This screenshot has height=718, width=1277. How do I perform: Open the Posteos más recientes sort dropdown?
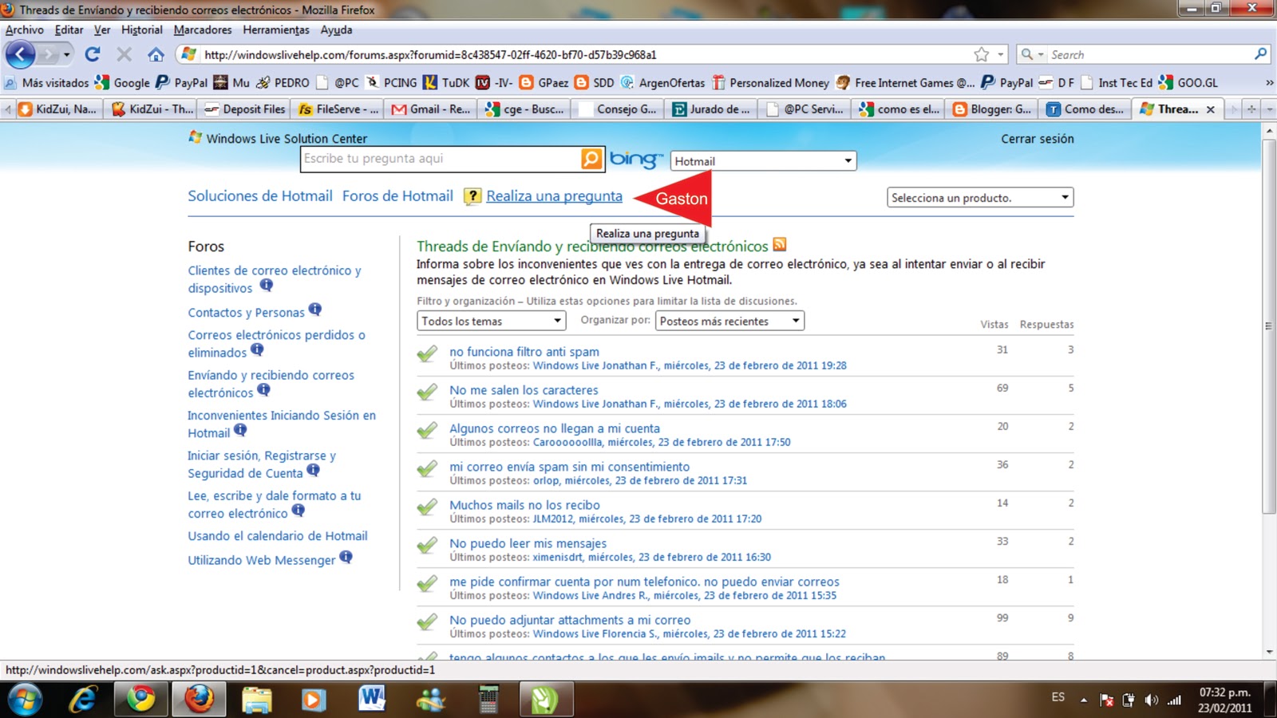[x=729, y=321]
